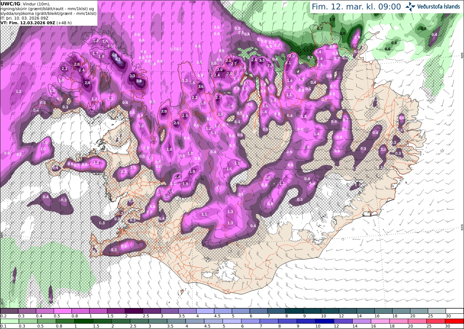Select the IT: þri. 10. 03. 2026 09Z line
Image resolution: width=464 pixels, height=329 pixels.
pos(25,18)
